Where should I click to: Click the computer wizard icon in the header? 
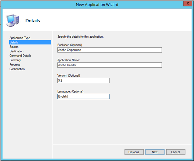pyautogui.click(x=12, y=20)
